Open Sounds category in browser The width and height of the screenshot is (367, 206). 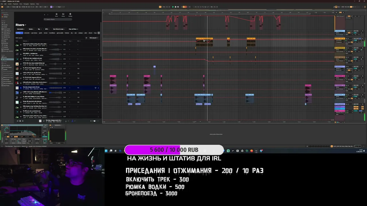pos(6,25)
